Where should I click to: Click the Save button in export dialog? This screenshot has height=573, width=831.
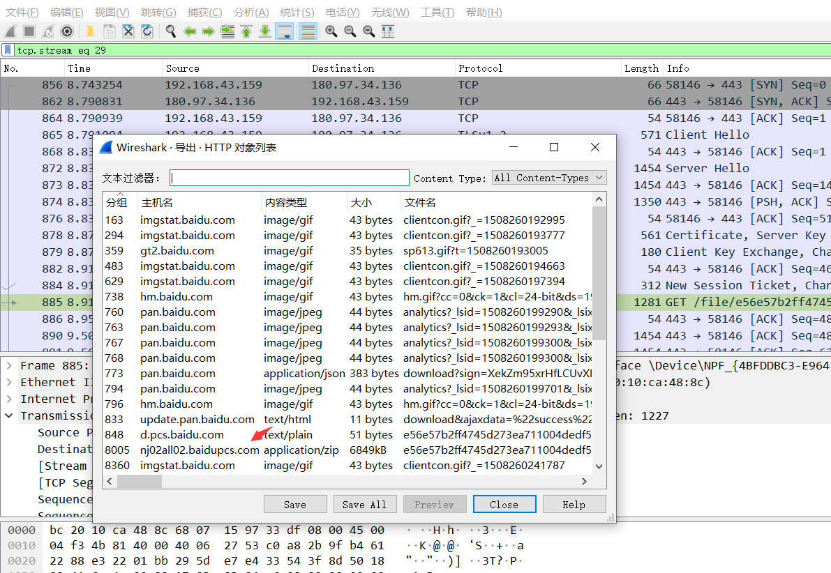tap(295, 505)
